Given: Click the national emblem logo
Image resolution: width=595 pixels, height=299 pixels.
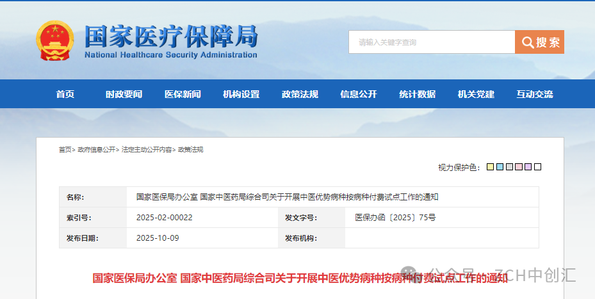Looking at the screenshot, I should click(x=55, y=41).
